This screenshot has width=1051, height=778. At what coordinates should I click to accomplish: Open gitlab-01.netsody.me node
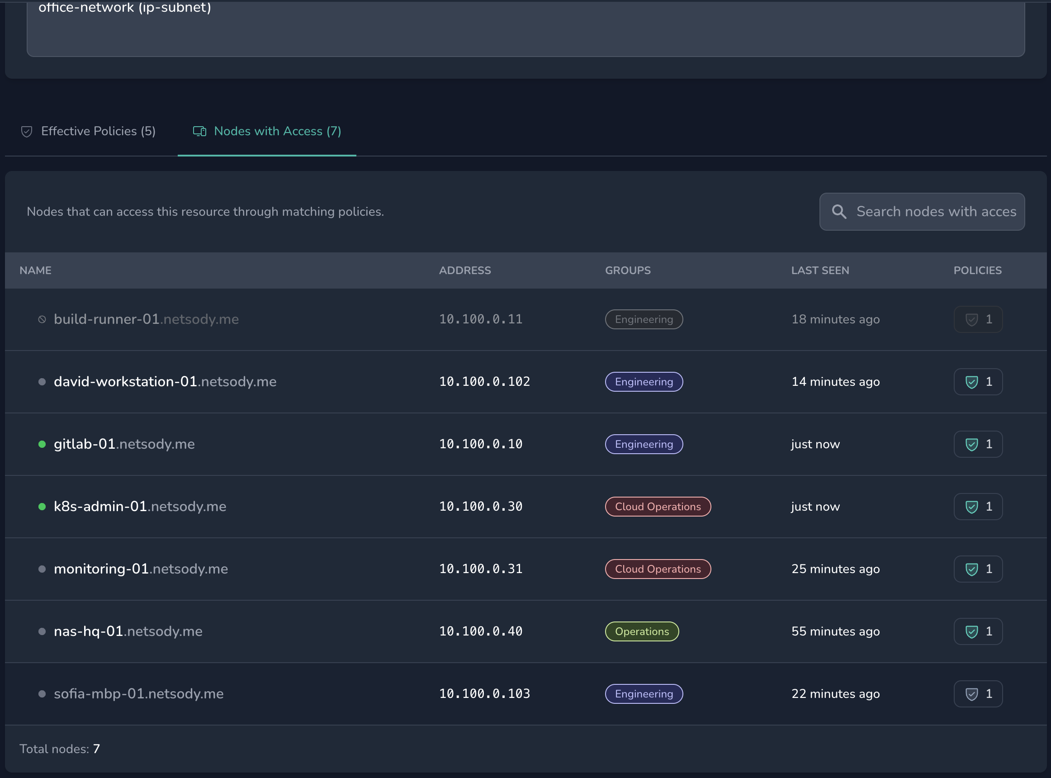click(124, 444)
